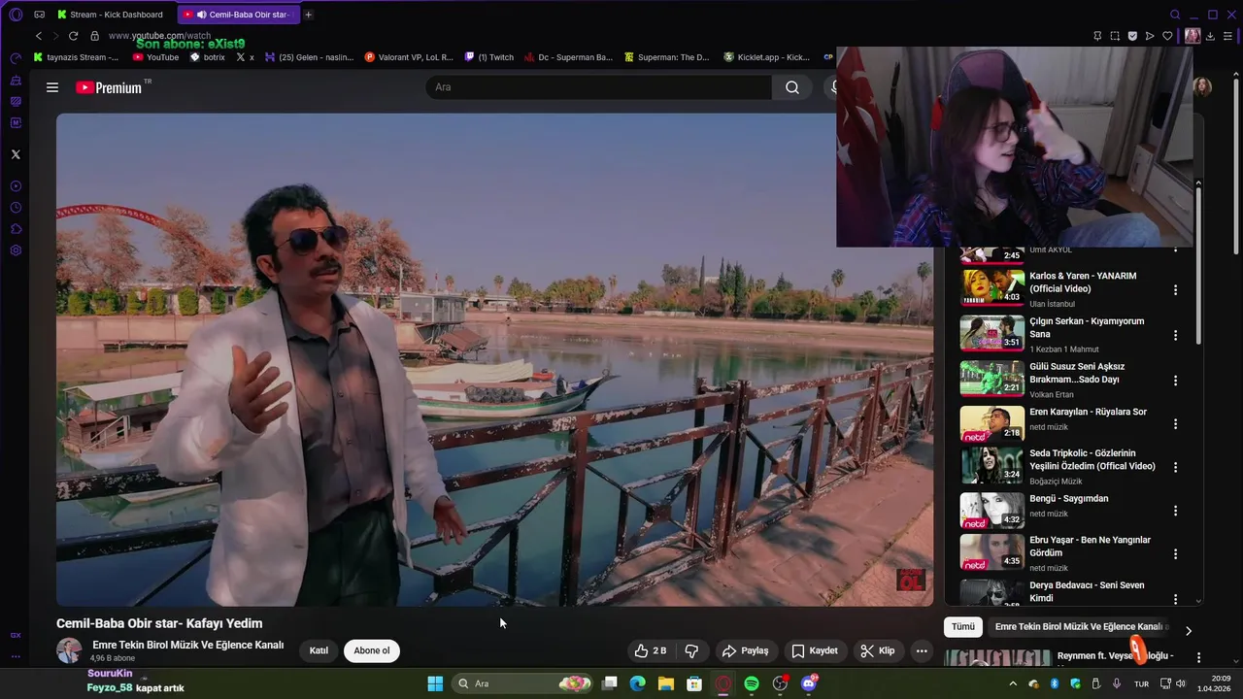Like the video with 2 B likes
This screenshot has height=699, width=1243.
coord(651,650)
